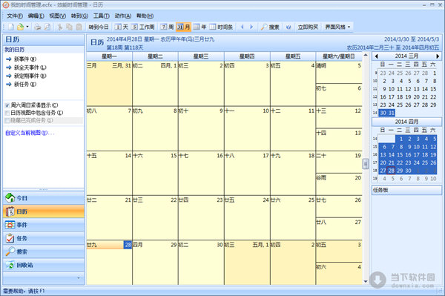Screen dimensions: 445x296
Task: Click the 搜索 search toolbar button
Action: pos(270,27)
